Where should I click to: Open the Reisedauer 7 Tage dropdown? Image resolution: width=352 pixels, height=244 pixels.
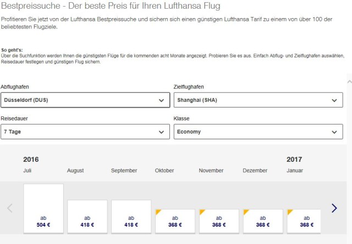85,132
